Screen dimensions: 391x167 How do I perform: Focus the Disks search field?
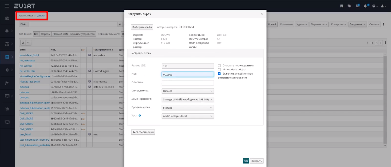click(73, 24)
